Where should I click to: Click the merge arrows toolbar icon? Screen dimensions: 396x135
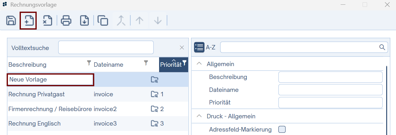click(121, 21)
